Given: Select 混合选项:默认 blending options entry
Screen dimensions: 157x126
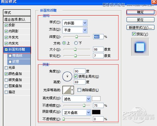Looking at the screenshot, I should [x=17, y=19].
